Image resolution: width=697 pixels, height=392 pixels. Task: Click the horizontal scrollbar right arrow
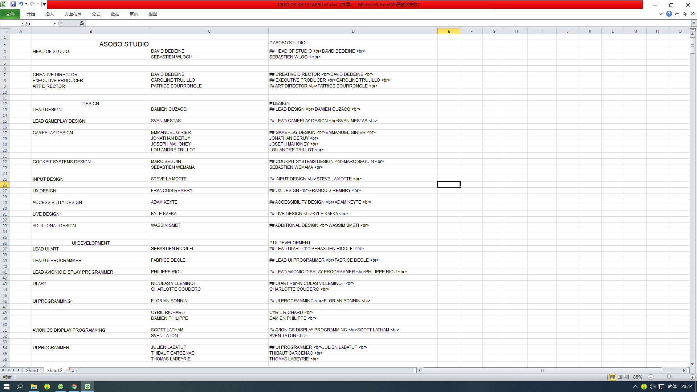click(x=684, y=370)
